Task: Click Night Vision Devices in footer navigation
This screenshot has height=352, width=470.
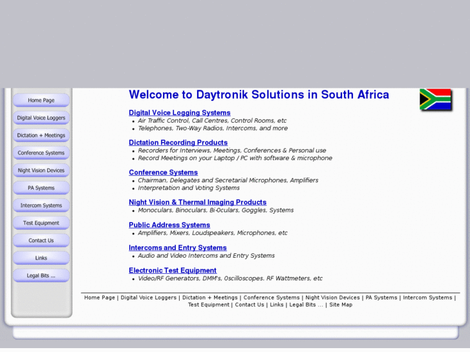Action: (332, 298)
